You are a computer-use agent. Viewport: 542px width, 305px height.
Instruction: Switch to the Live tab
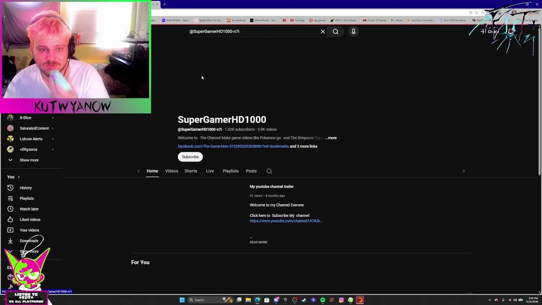pyautogui.click(x=210, y=171)
